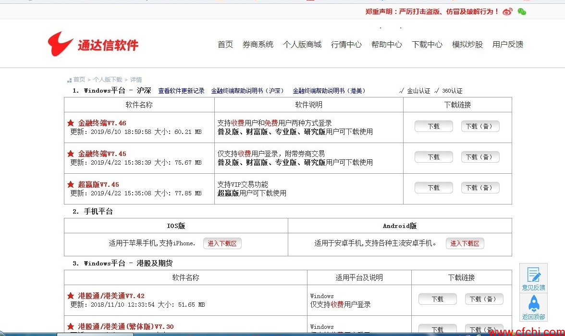Open the 个人版商城 menu item
565x336 pixels.
pyautogui.click(x=302, y=44)
